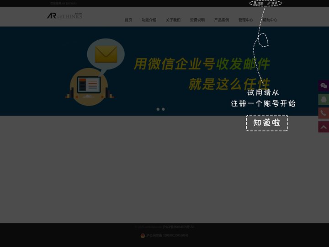The width and height of the screenshot is (329, 247).
Task: Open the 资费说明 menu item
Action: (197, 20)
